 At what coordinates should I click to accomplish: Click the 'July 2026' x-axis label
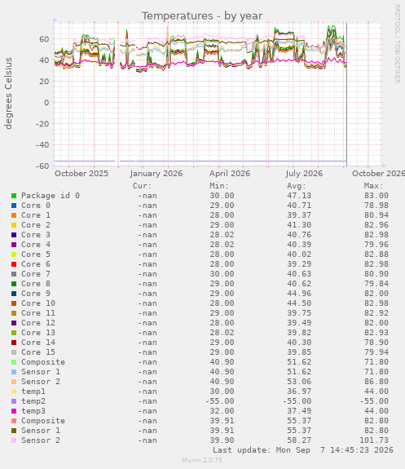click(x=304, y=174)
